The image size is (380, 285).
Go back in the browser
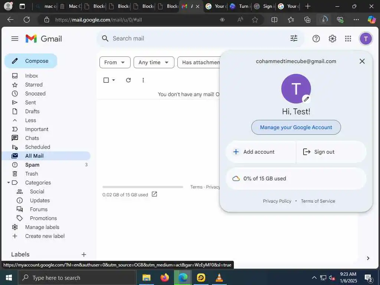pos(10,20)
